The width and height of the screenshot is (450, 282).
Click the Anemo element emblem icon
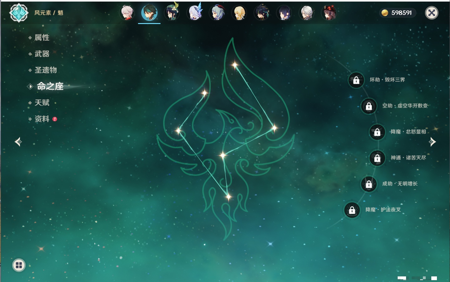[x=19, y=13]
